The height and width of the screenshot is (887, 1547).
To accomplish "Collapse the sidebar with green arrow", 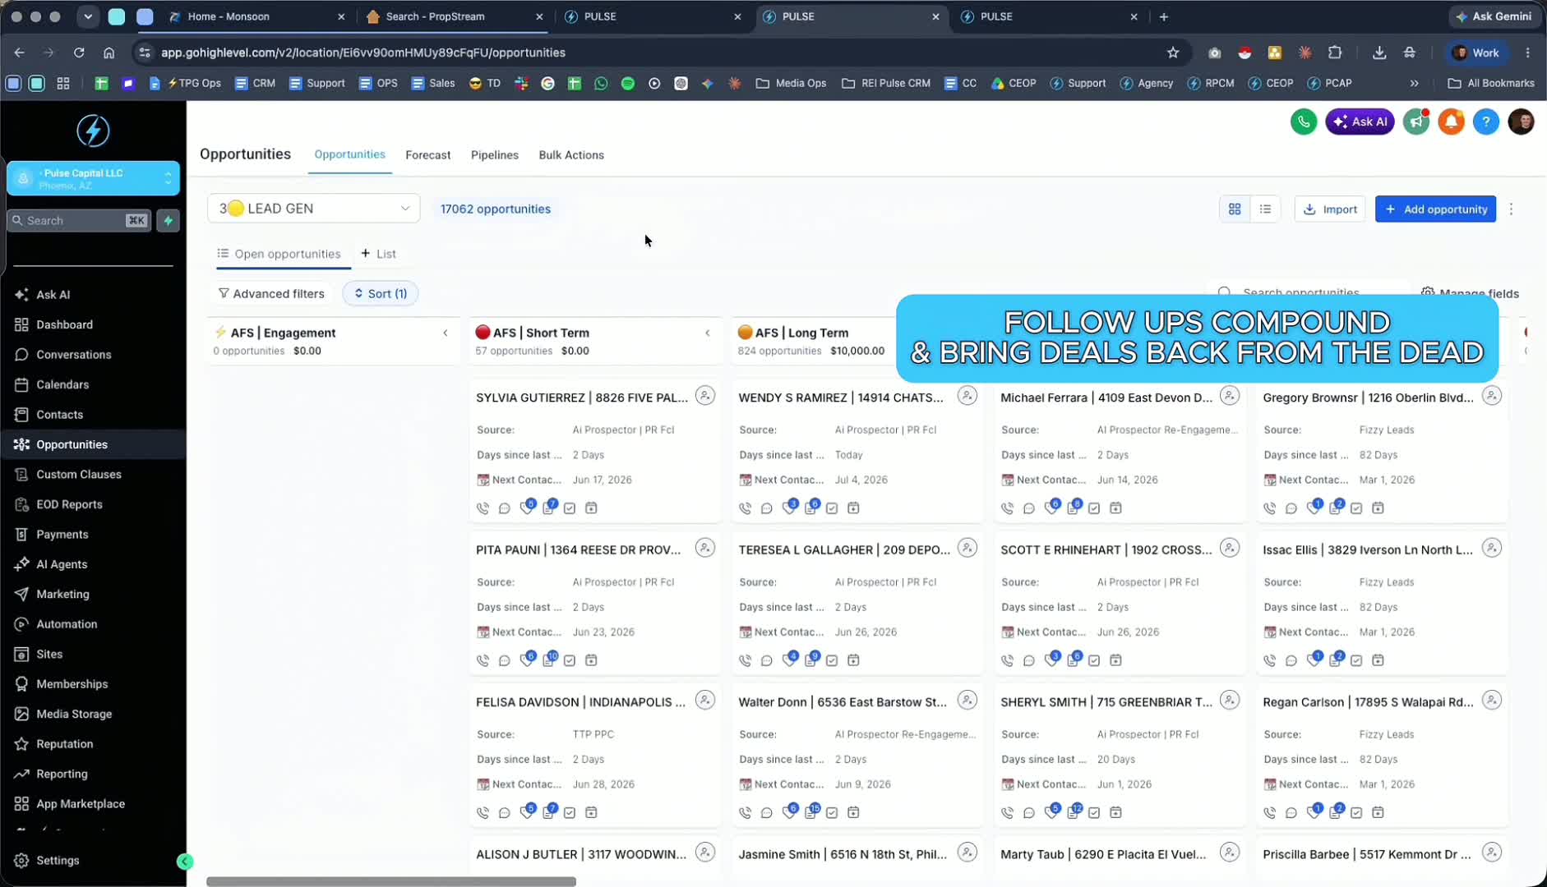I will click(185, 861).
